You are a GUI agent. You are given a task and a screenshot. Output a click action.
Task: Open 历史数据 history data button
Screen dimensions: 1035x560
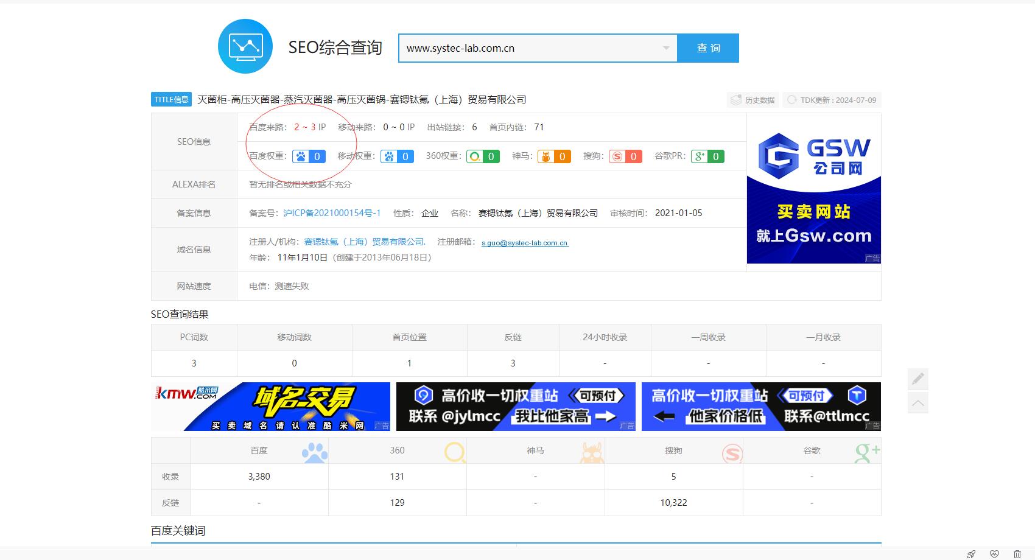tap(753, 100)
